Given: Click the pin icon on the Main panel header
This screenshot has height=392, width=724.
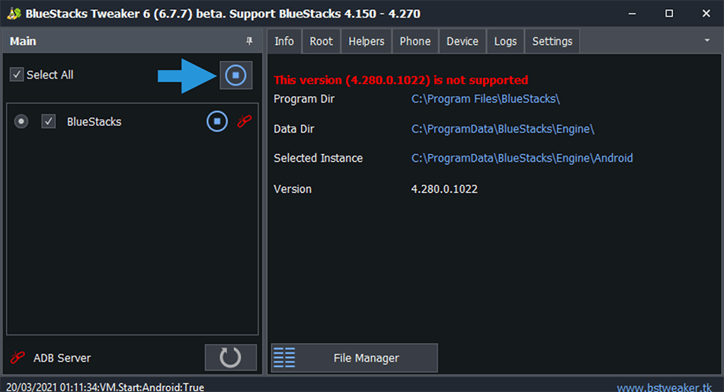Looking at the screenshot, I should [249, 41].
